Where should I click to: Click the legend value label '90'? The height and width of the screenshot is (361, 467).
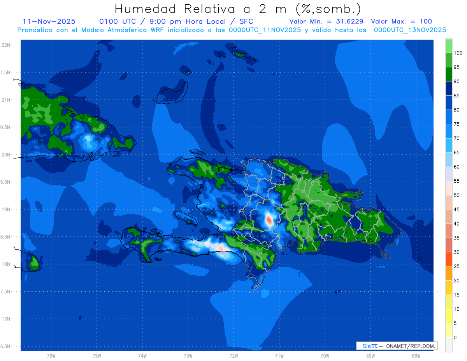click(456, 81)
